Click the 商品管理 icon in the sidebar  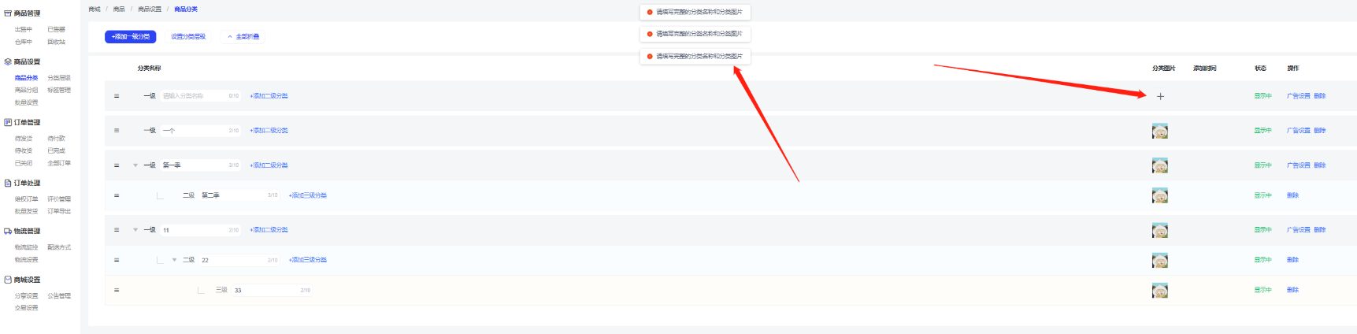[x=8, y=13]
